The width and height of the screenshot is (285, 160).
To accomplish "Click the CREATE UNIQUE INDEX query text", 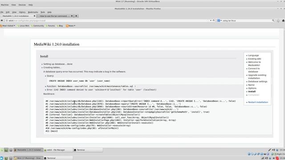I will point(79,81).
